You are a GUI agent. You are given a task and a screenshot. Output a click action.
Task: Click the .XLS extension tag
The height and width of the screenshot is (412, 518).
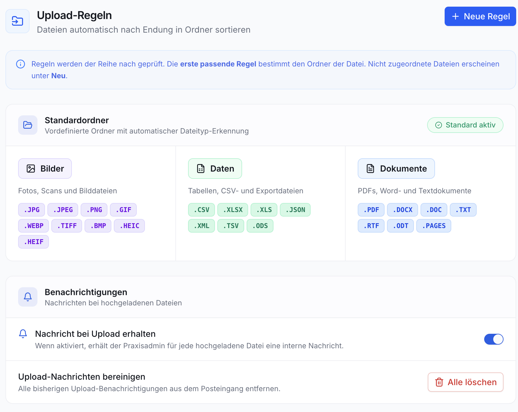[264, 210]
